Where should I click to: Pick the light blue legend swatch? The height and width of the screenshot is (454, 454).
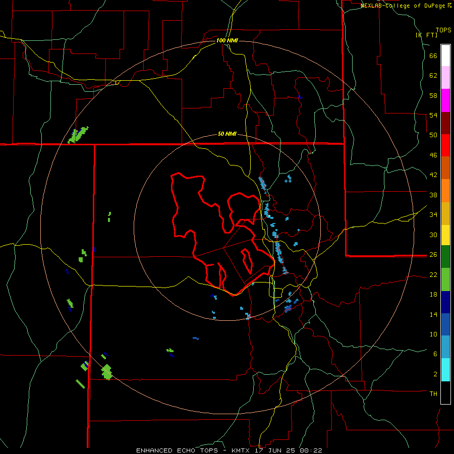[x=445, y=347]
